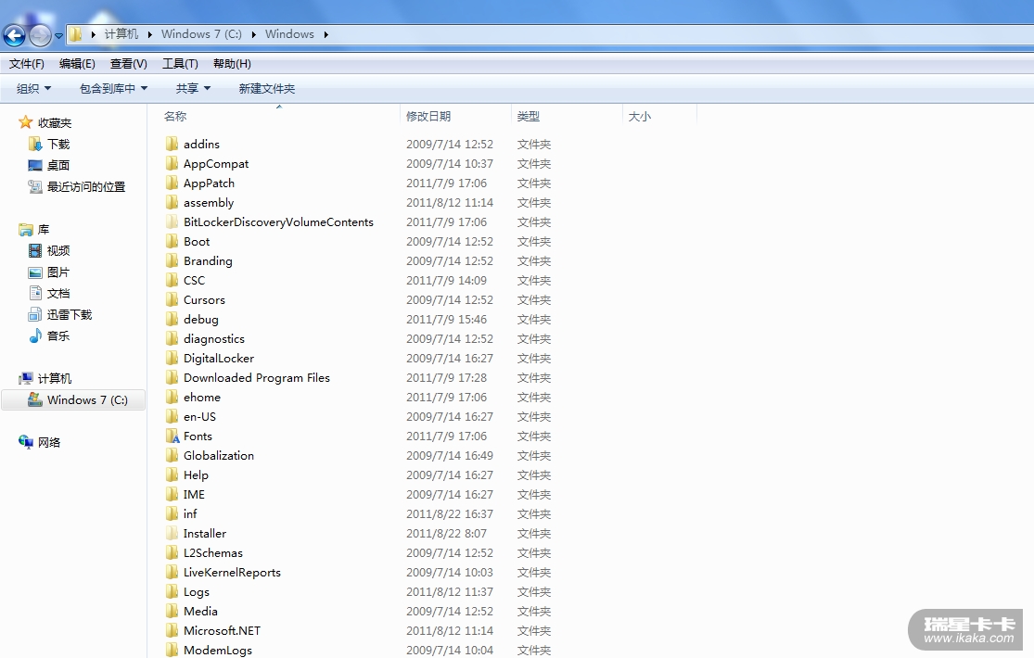1034x658 pixels.
Task: Open the 工具(T) menu
Action: coord(180,63)
